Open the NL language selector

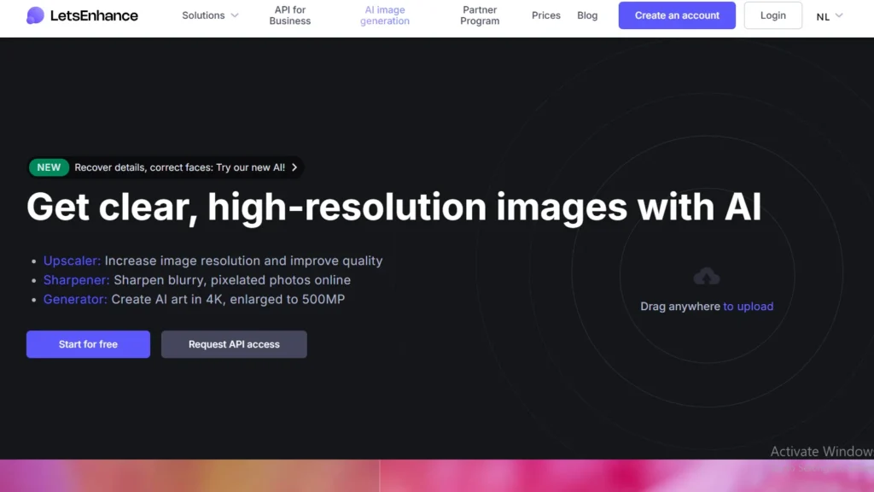(x=829, y=16)
